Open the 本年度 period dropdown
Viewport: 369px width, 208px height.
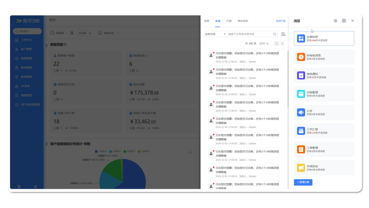[x=84, y=33]
